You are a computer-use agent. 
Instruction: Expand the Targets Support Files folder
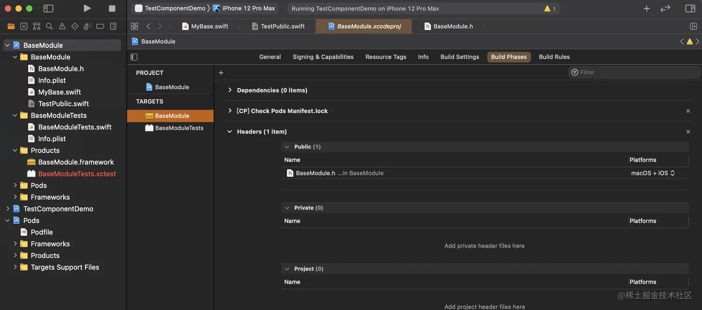click(x=15, y=267)
